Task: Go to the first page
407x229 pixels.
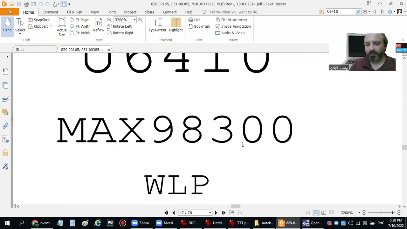Action: click(x=166, y=213)
